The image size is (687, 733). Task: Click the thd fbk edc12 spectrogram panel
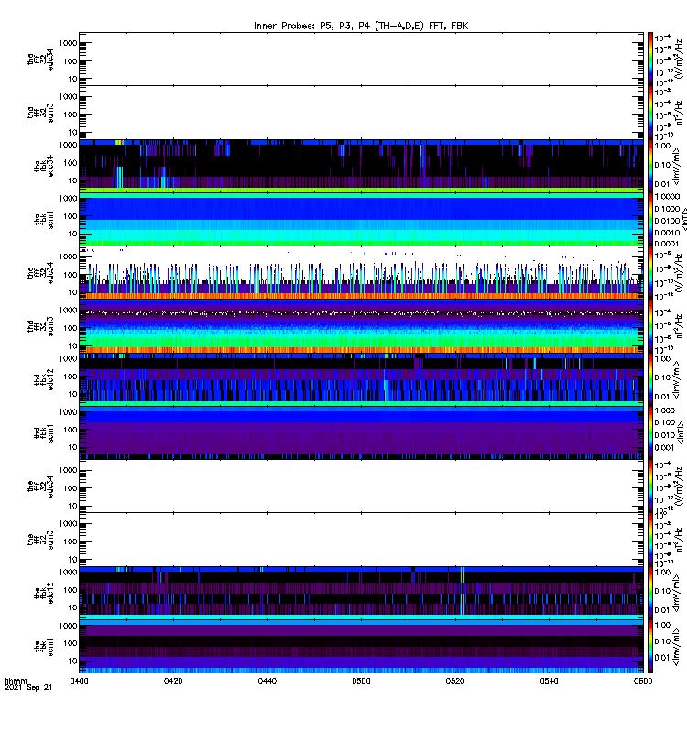[x=361, y=379]
